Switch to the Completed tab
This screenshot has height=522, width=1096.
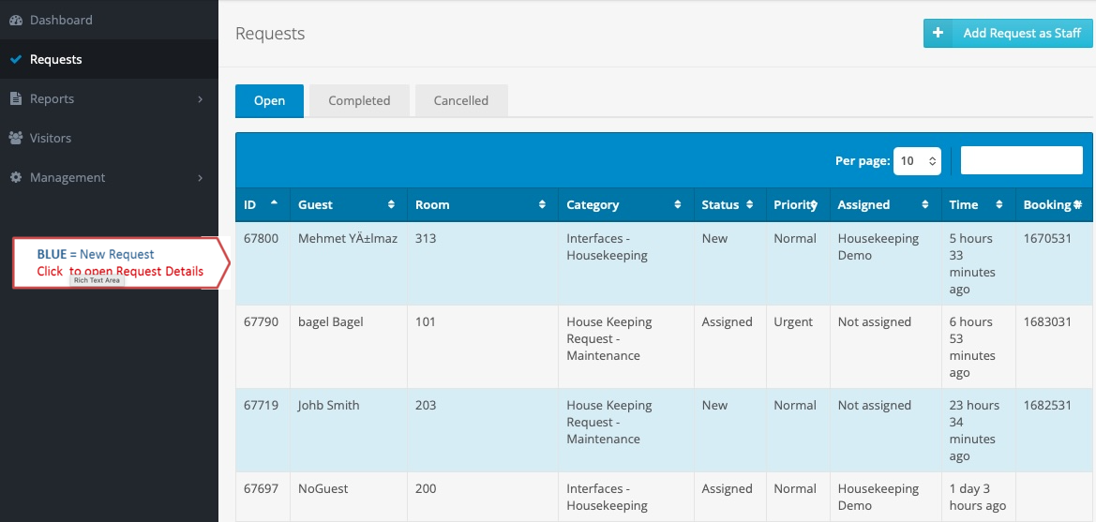[x=359, y=100]
